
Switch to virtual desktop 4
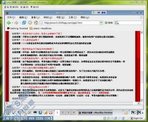tap(74, 113)
